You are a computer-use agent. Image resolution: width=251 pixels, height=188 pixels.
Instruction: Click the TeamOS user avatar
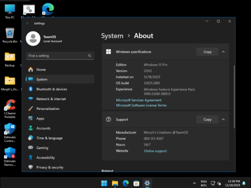(x=33, y=39)
